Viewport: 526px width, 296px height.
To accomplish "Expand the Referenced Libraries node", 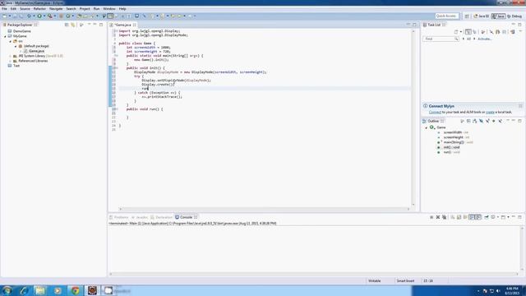I will click(10, 61).
